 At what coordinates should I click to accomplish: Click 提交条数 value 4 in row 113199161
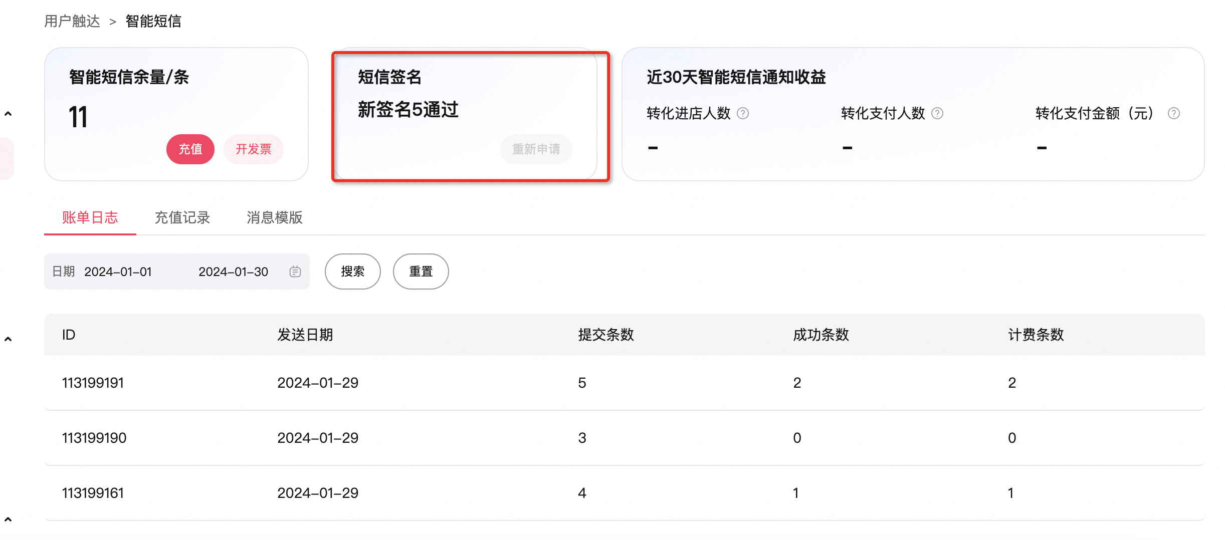582,493
